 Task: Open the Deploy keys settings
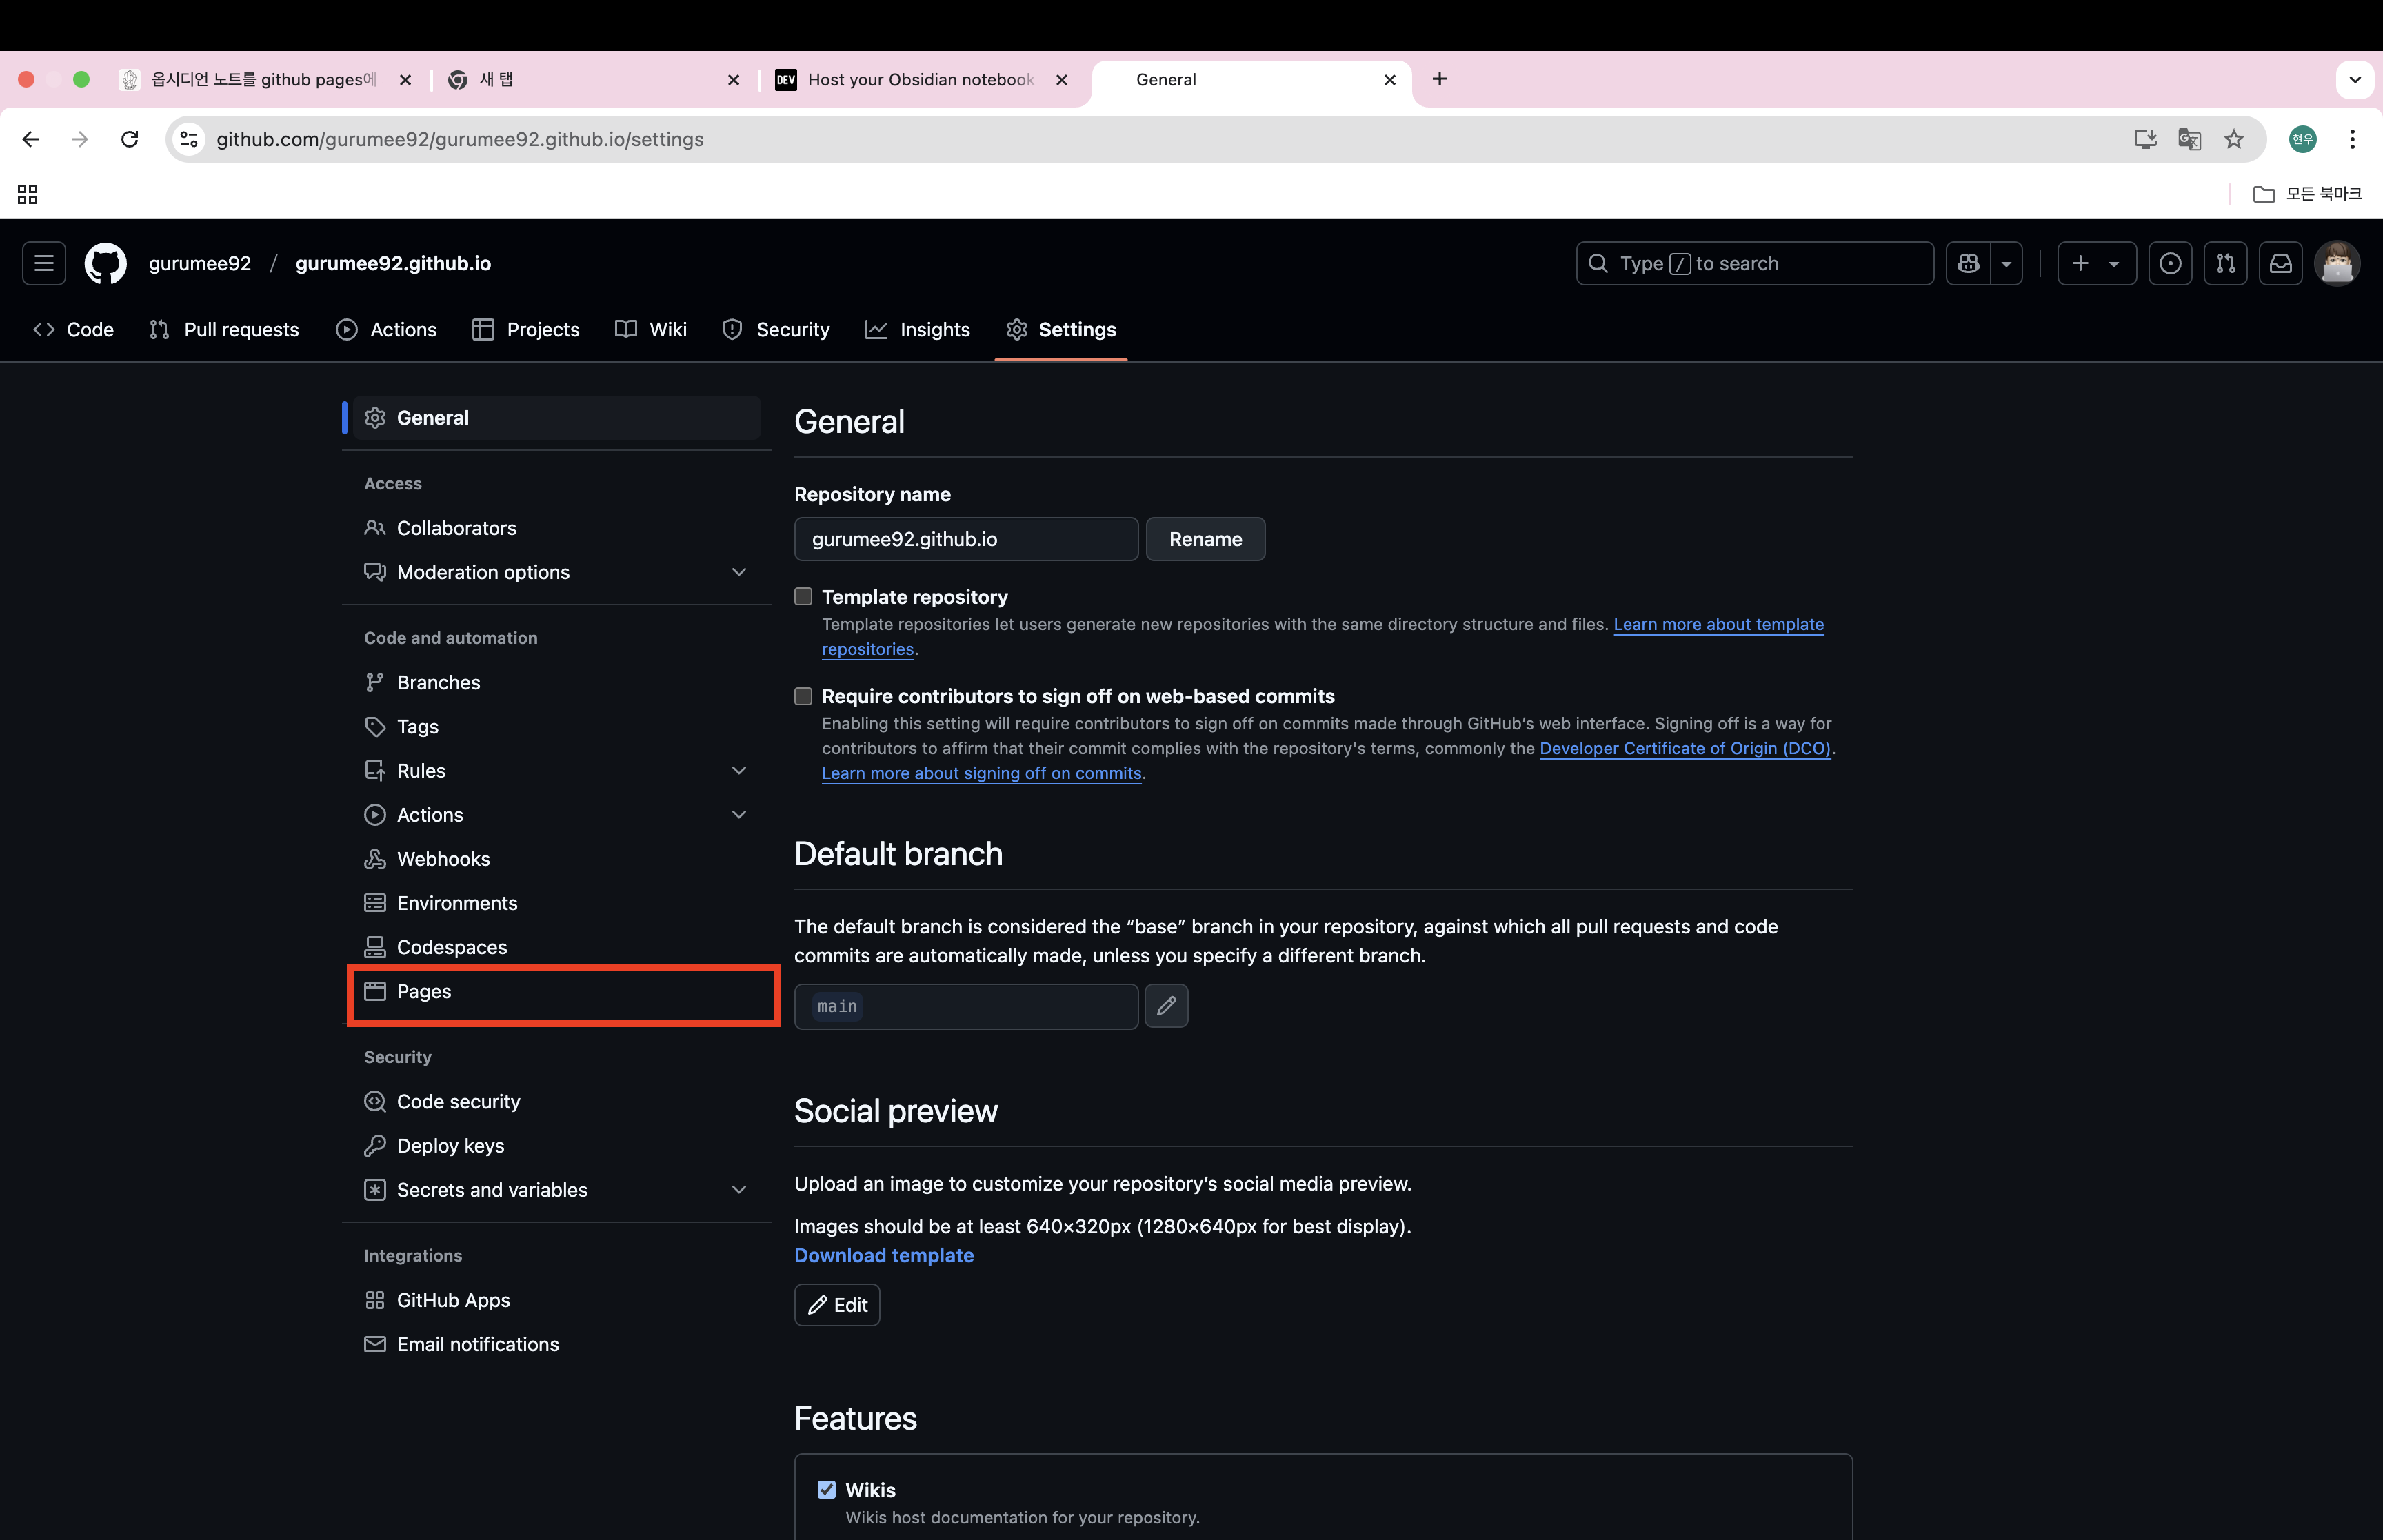(556, 1146)
